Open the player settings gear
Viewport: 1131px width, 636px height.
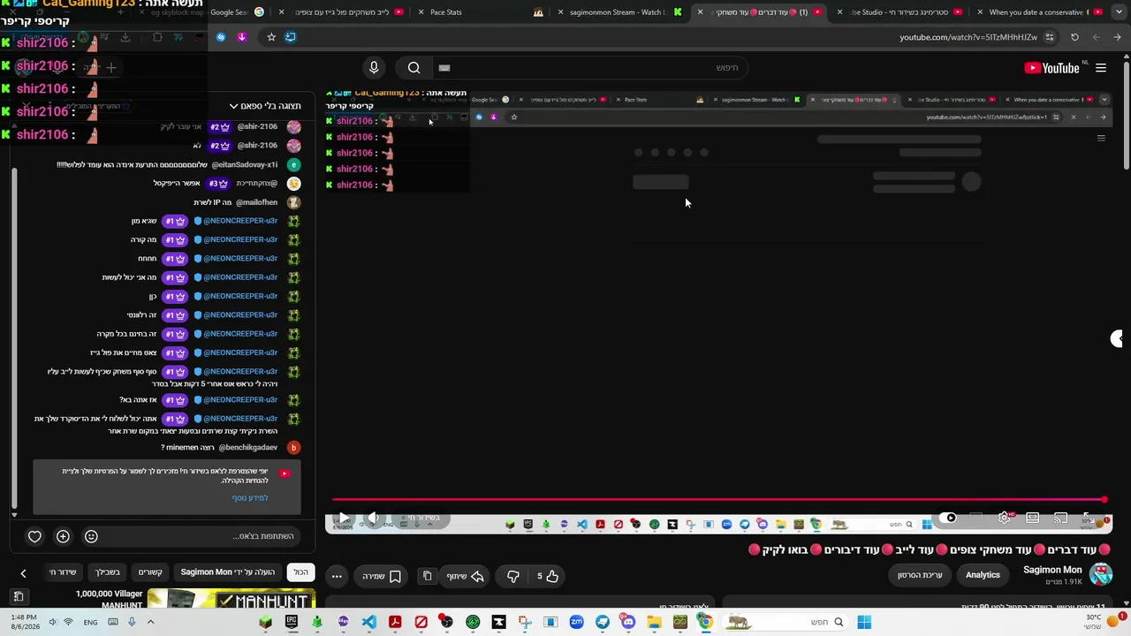click(x=1004, y=518)
